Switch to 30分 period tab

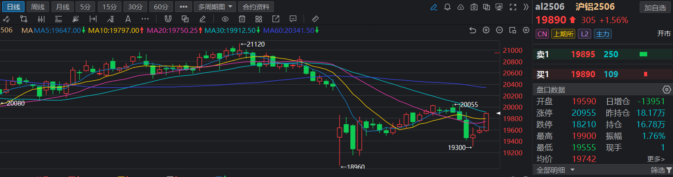[135, 7]
